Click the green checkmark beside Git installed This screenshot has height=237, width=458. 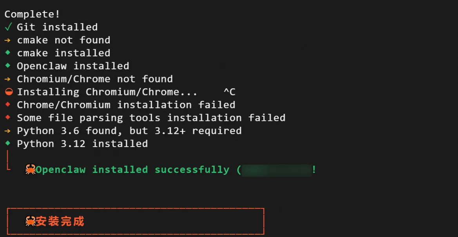(x=8, y=27)
